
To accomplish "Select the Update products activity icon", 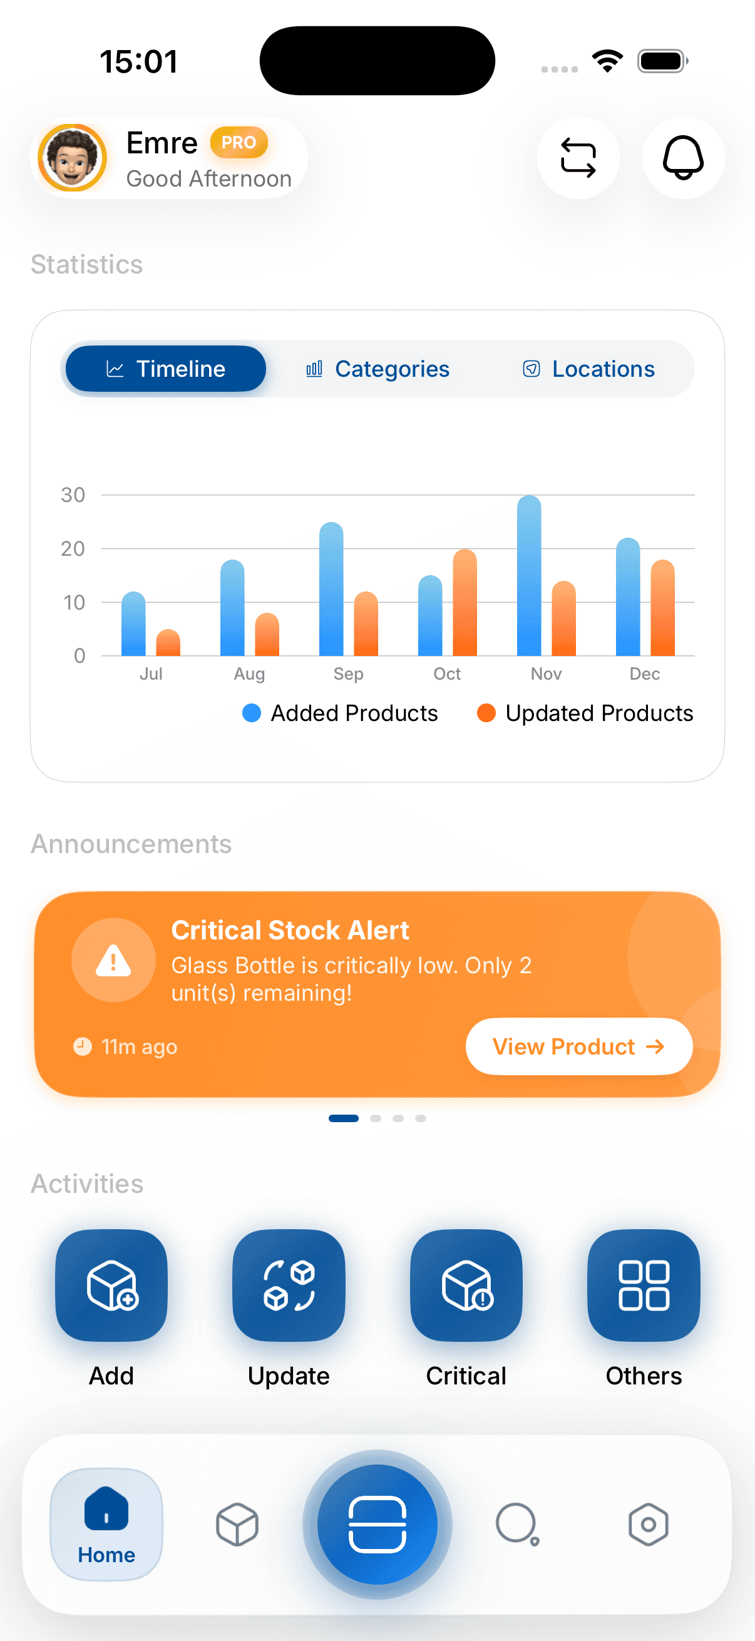I will point(288,1287).
